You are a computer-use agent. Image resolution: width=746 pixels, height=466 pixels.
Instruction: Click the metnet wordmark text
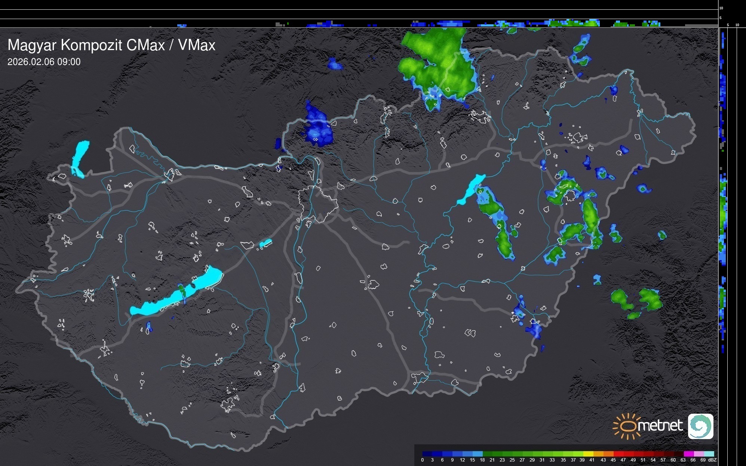(660, 426)
